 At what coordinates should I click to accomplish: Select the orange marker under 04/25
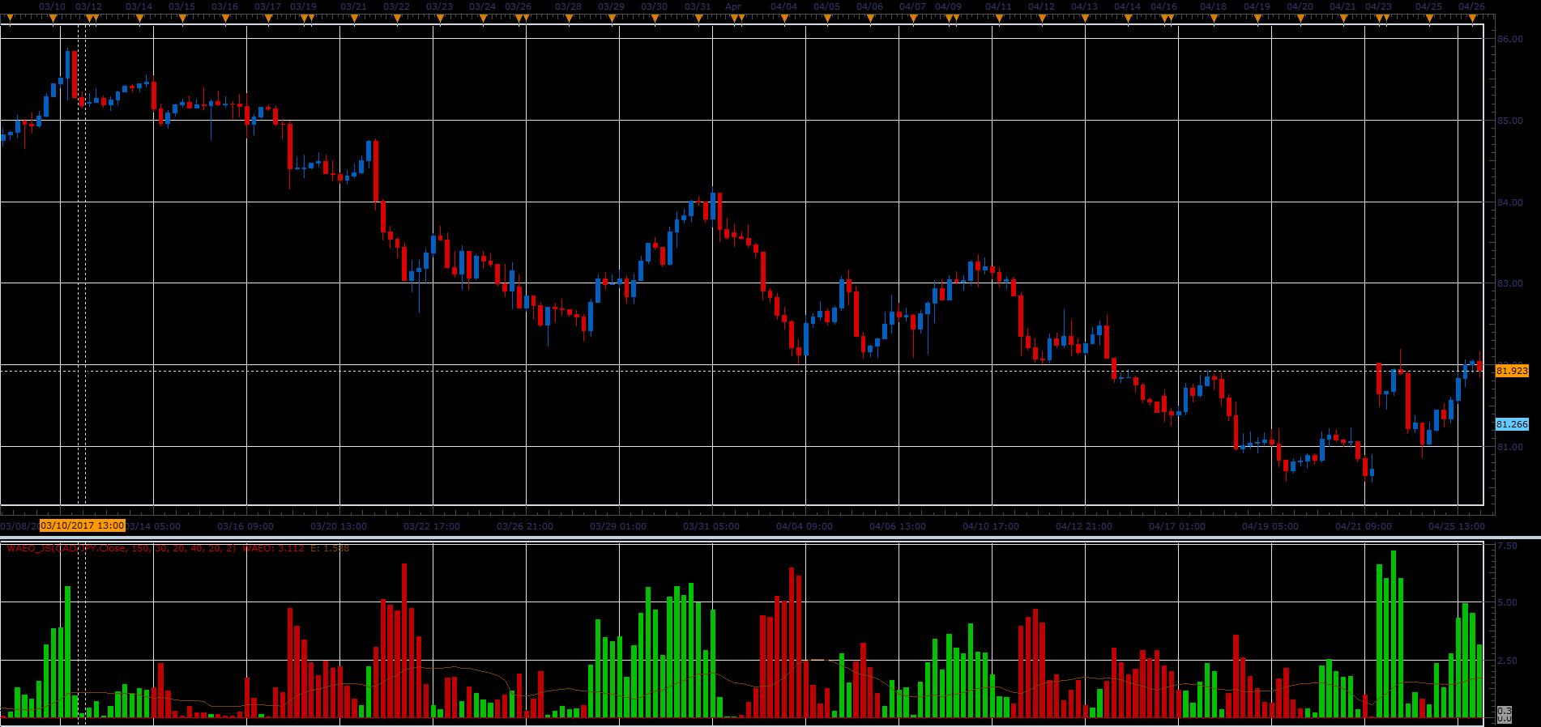point(1429,19)
